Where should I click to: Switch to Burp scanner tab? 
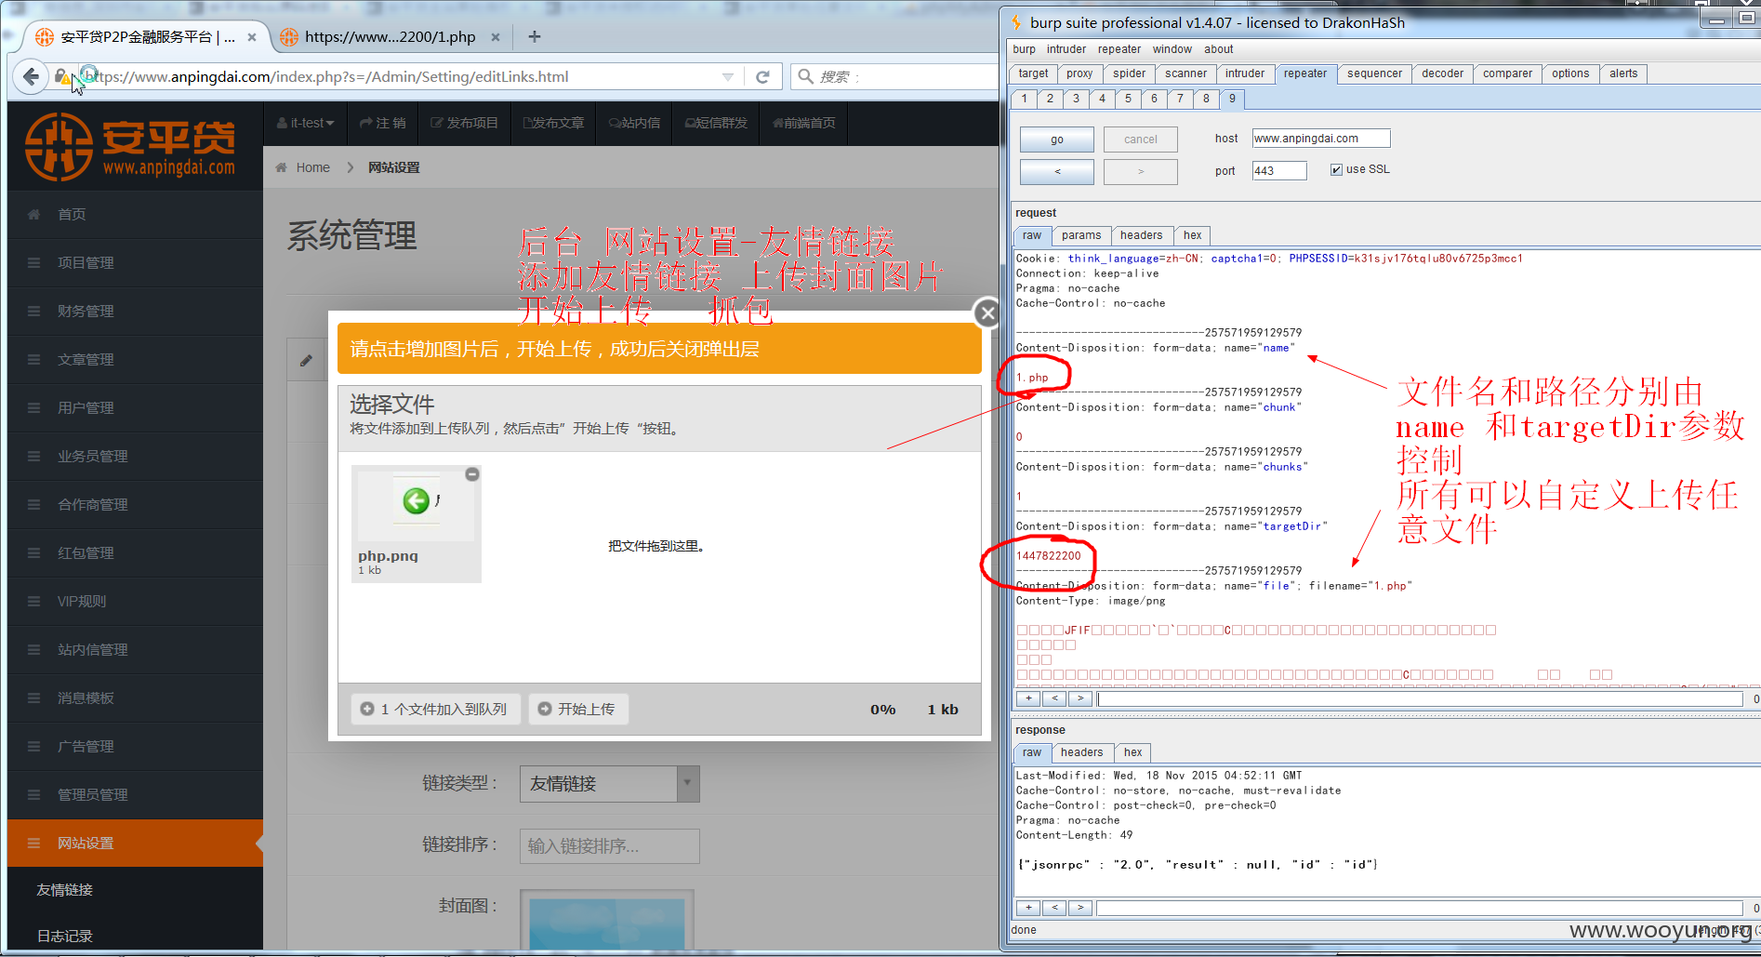[1185, 73]
